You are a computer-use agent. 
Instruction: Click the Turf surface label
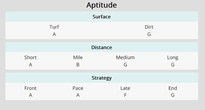point(54,27)
